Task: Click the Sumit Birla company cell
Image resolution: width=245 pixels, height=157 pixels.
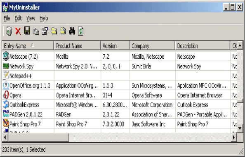Action: (x=141, y=67)
